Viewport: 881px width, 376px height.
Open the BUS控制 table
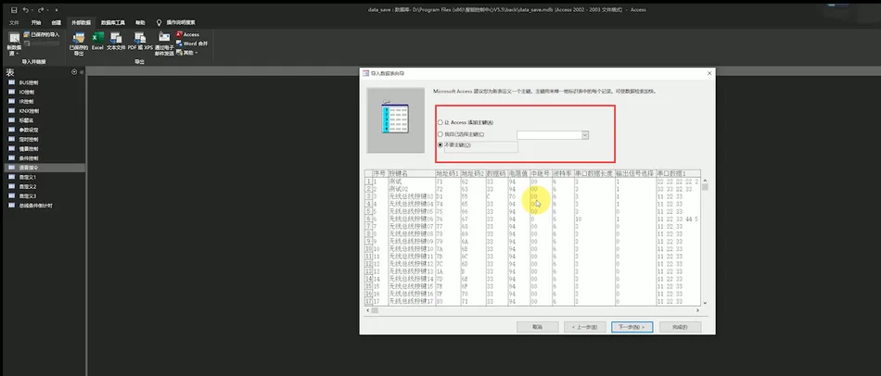point(28,82)
